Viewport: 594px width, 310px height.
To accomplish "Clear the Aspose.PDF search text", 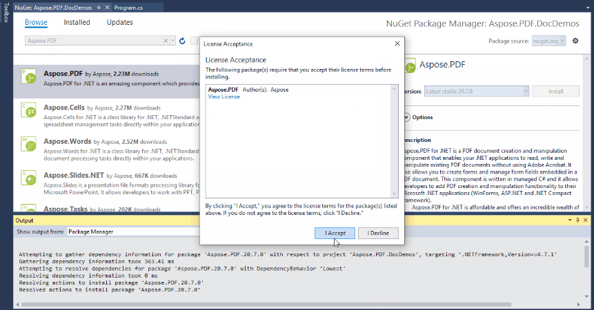I will coord(166,41).
